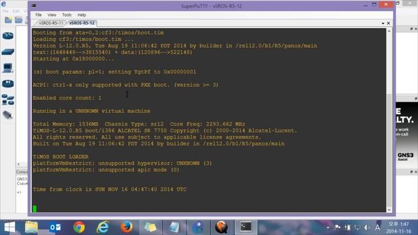
Task: Click the open project folder icon in GNS3 toolbar
Action: [18, 20]
